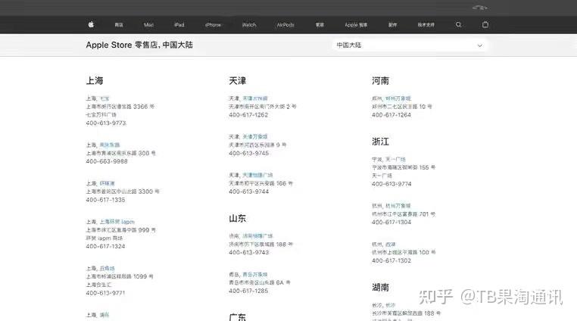Open the 南京东路 store link
Screen dimensions: 577x321
coord(110,145)
